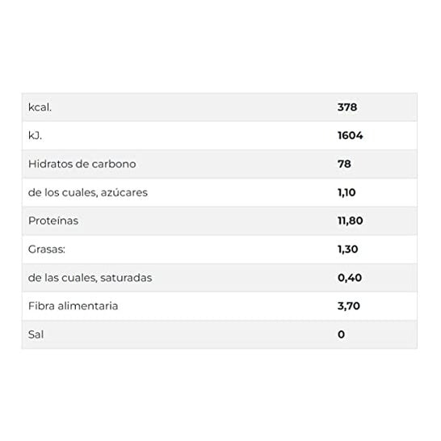This screenshot has width=441, height=441.
Task: Click the empty middle of Sal row
Action: [x=191, y=334]
